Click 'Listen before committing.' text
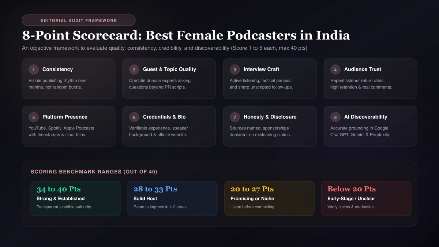 253,207
